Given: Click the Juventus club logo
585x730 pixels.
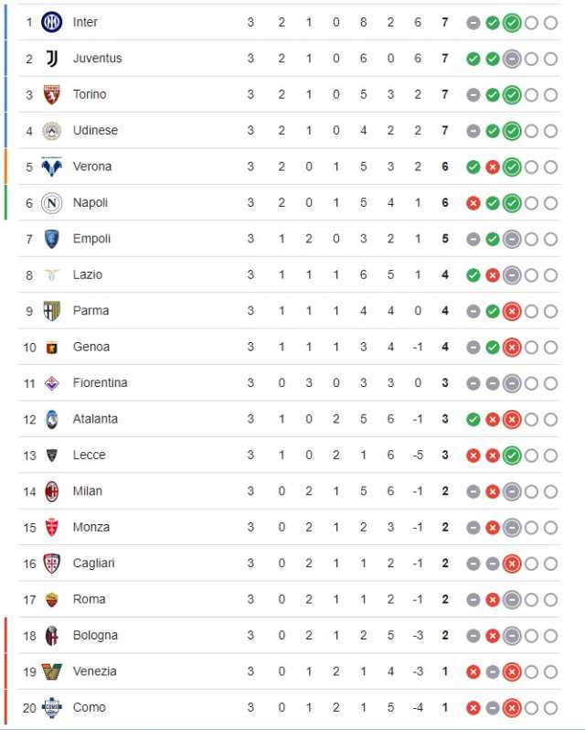Looking at the screenshot, I should [x=51, y=59].
